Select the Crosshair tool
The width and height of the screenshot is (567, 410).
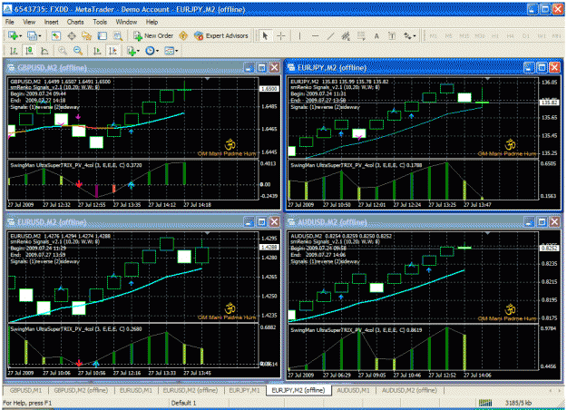[281, 35]
